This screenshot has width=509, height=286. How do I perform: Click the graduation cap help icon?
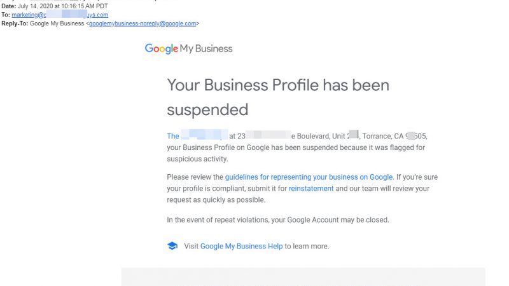172,246
